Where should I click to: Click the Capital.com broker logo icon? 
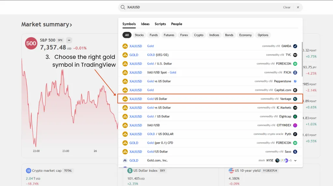tap(295, 90)
